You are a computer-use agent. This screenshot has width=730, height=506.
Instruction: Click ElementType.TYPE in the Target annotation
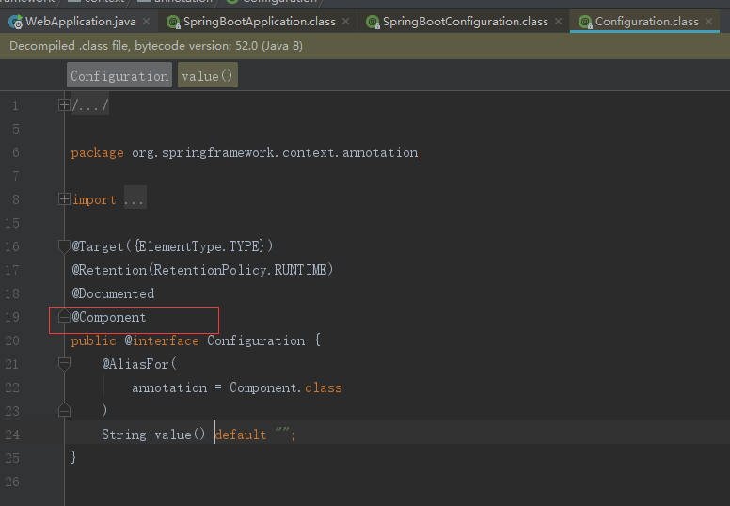[x=200, y=246]
